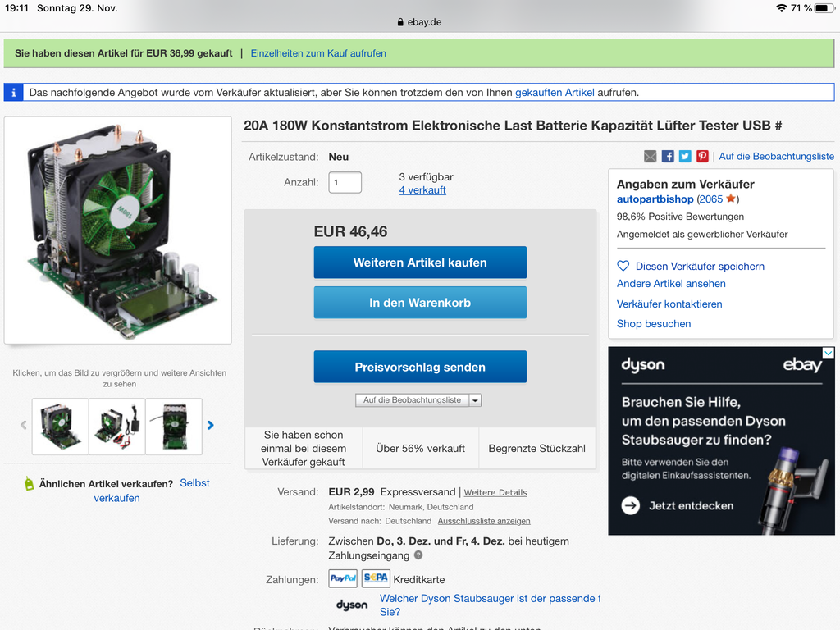840x630 pixels.
Task: Send offer via Preisvorschlag senden button
Action: (x=420, y=367)
